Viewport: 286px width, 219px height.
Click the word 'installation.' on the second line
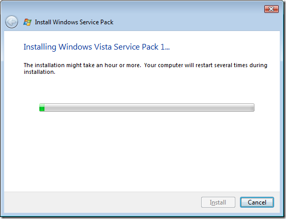point(39,72)
